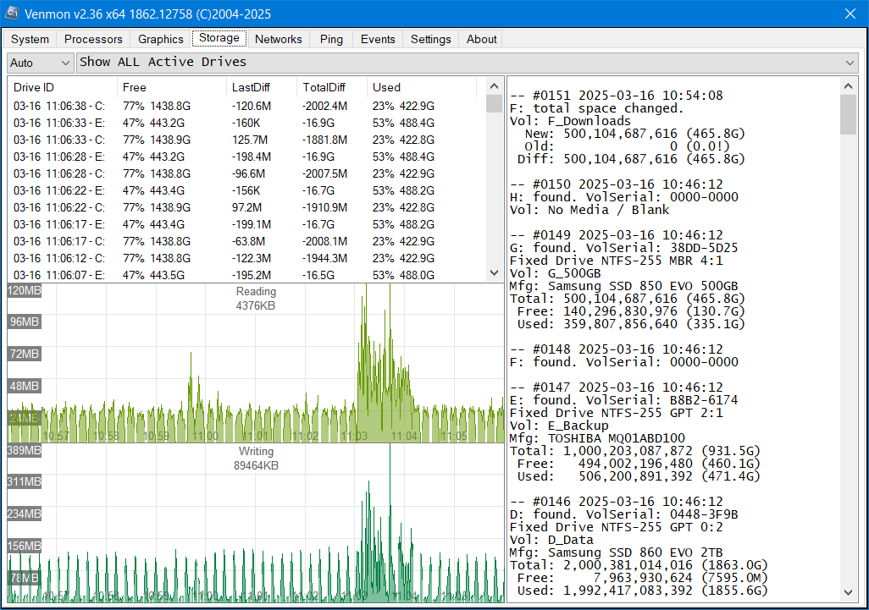This screenshot has height=610, width=869.
Task: Select the Storage tab
Action: tap(219, 38)
